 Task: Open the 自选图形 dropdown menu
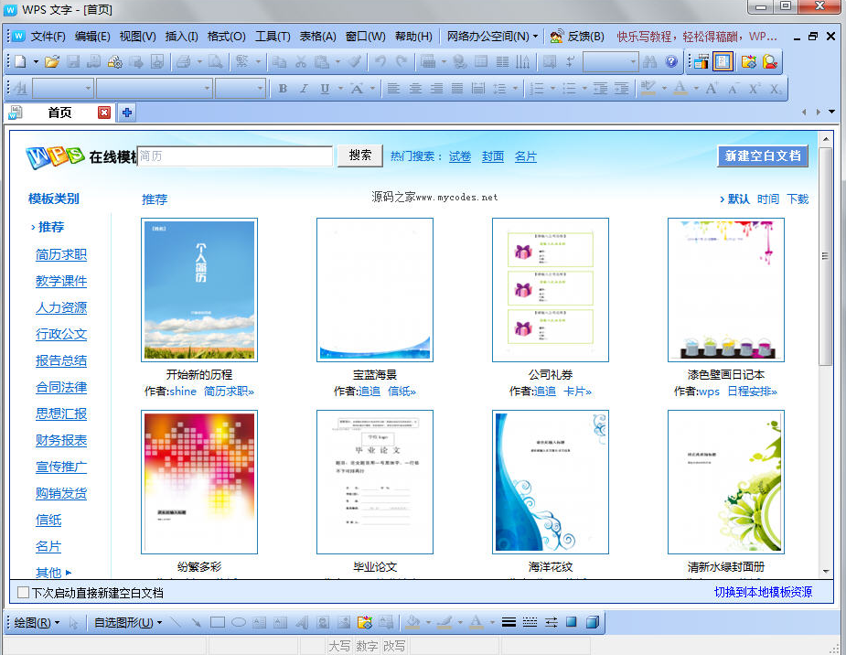click(127, 623)
